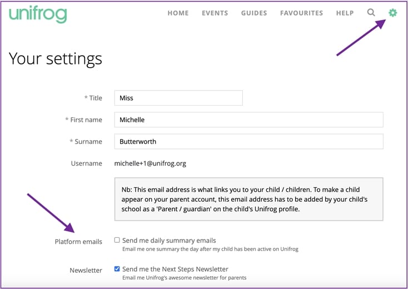Click the Title field containing Miss
The width and height of the screenshot is (408, 289).
pyautogui.click(x=178, y=98)
